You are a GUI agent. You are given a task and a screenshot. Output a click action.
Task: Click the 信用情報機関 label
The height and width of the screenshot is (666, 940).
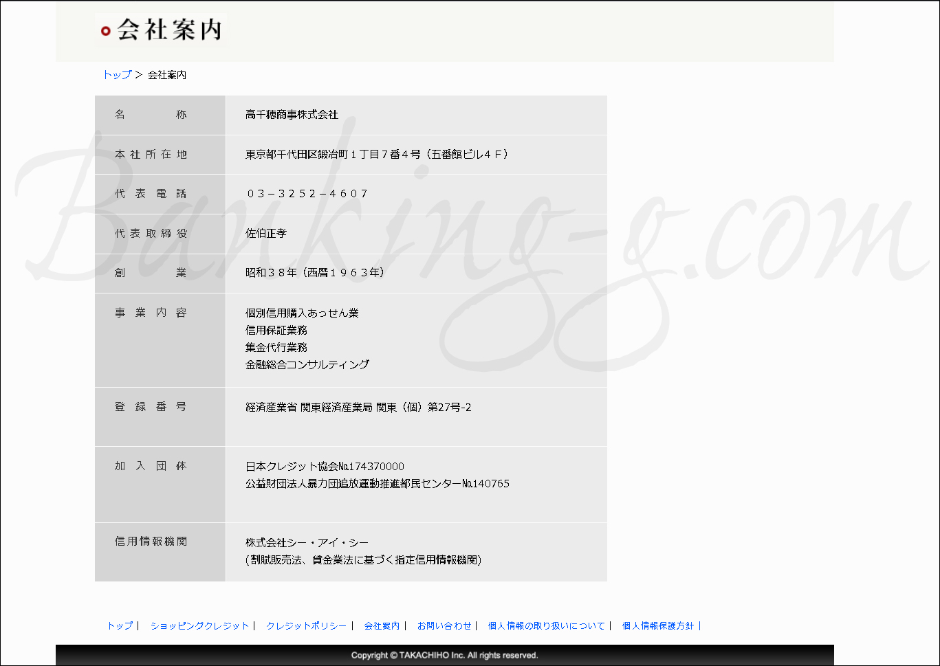151,542
